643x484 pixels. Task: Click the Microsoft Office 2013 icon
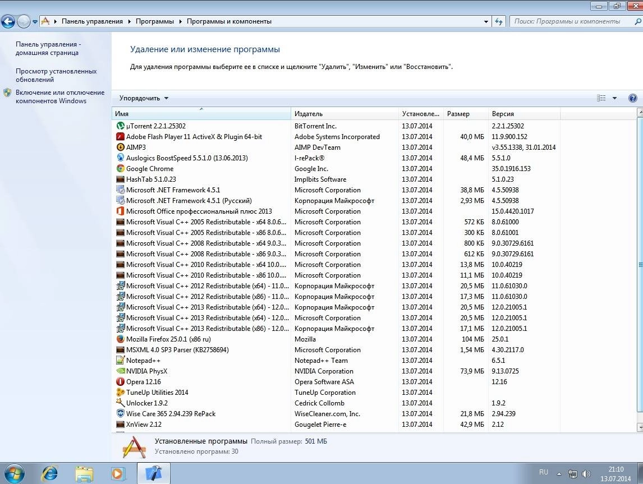(120, 211)
